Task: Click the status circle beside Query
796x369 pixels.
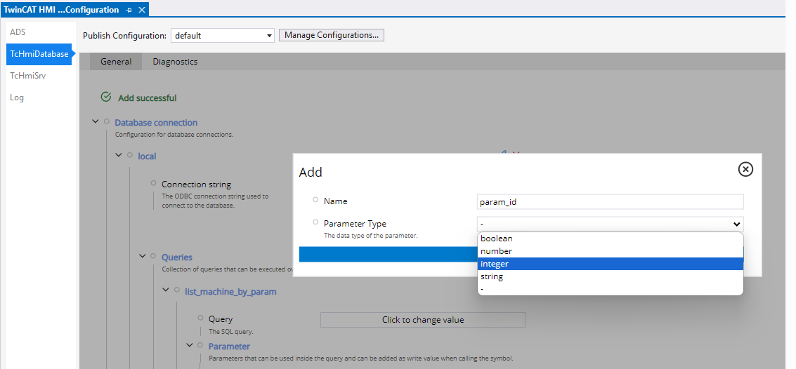Action: point(200,318)
